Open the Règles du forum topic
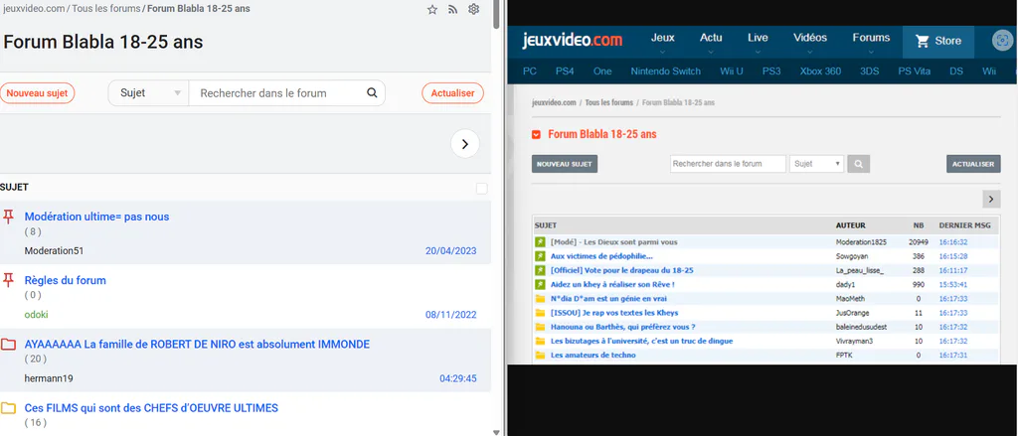The height and width of the screenshot is (436, 1018). [x=65, y=280]
